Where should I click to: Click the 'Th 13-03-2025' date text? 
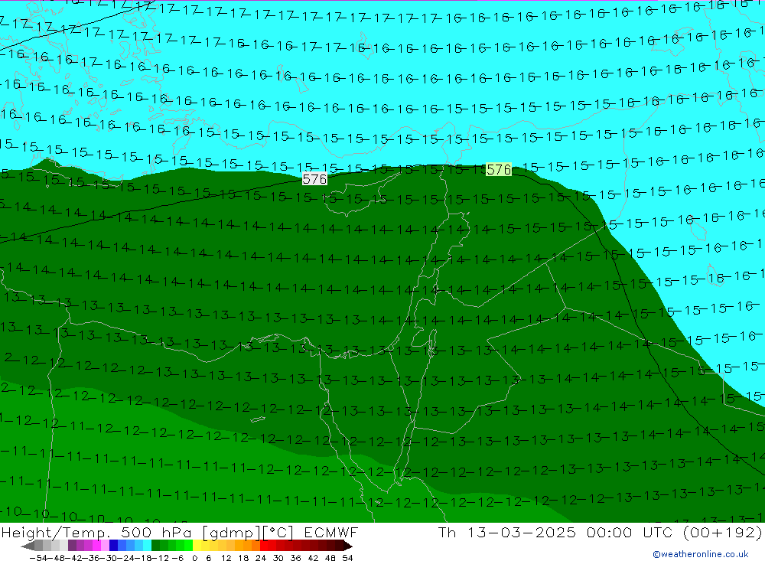(507, 532)
